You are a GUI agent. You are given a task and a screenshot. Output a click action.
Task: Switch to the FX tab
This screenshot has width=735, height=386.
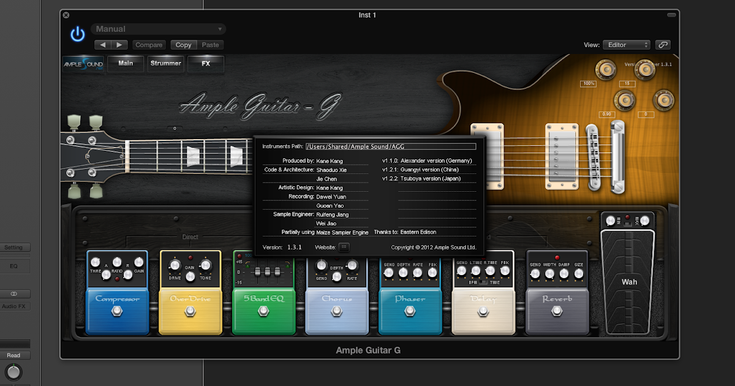click(206, 64)
